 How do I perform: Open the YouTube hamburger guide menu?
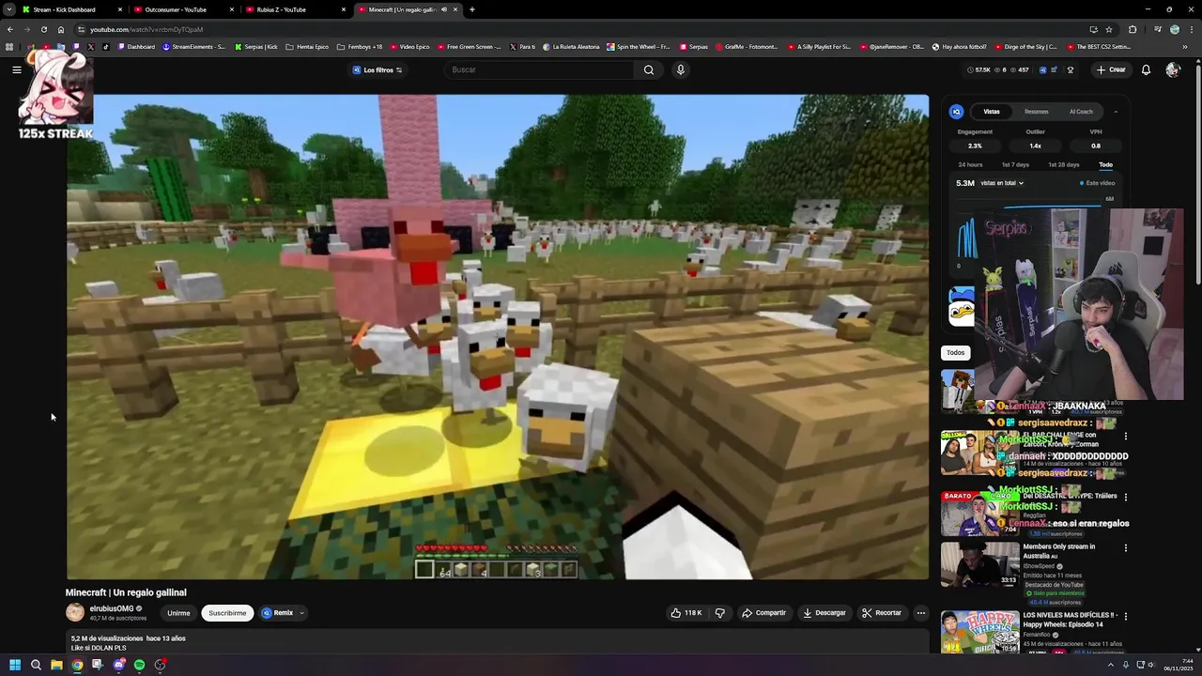[x=16, y=69]
